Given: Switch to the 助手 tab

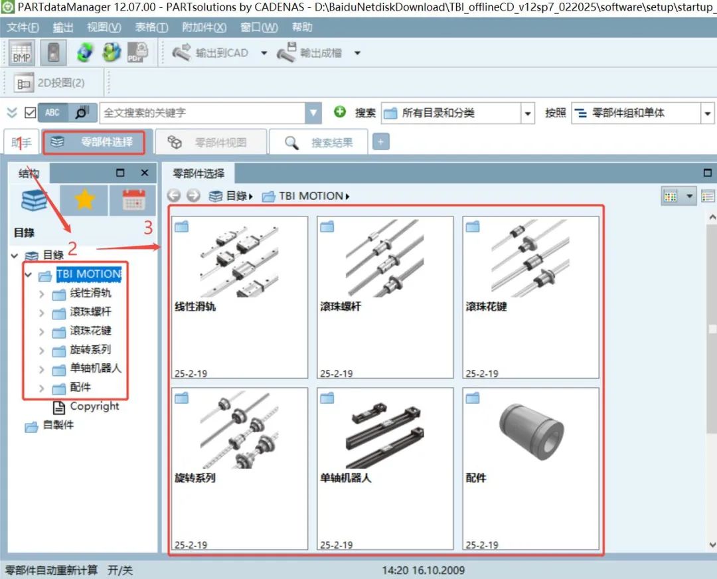Looking at the screenshot, I should tap(21, 143).
